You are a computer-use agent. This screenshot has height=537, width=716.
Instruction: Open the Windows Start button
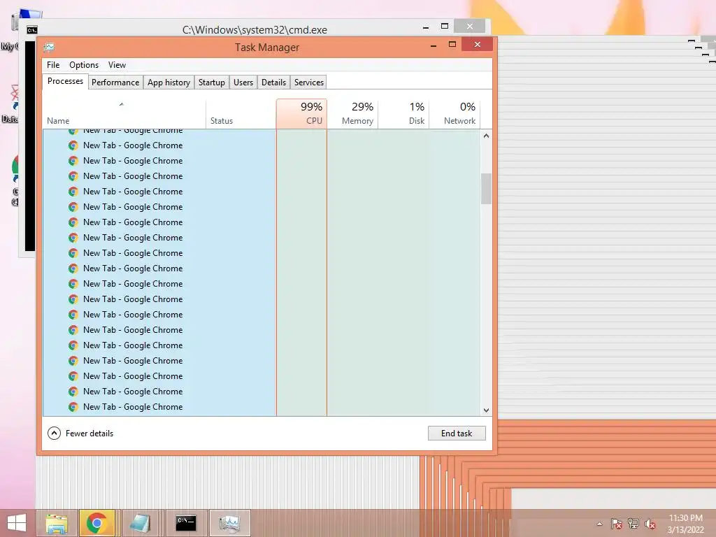click(17, 523)
